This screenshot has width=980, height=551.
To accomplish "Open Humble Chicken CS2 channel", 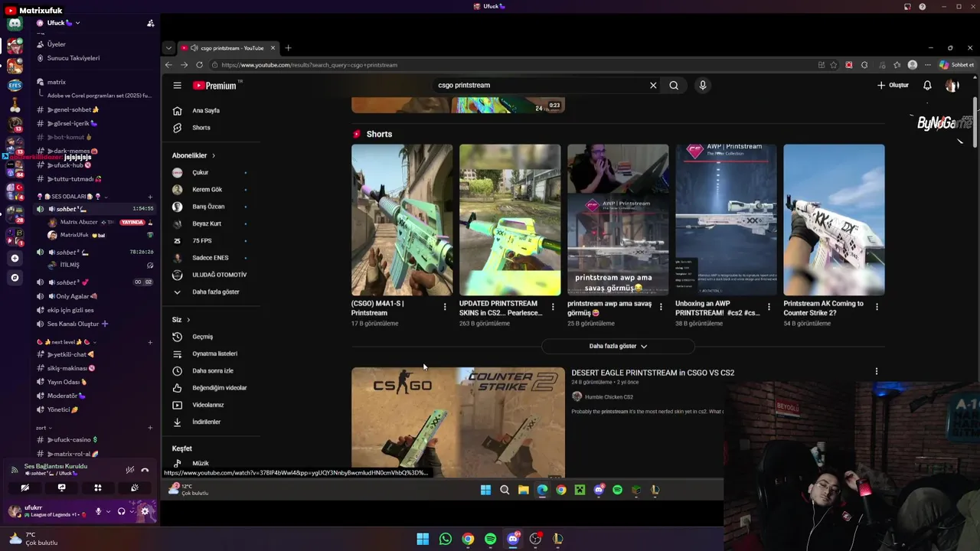I will point(609,397).
